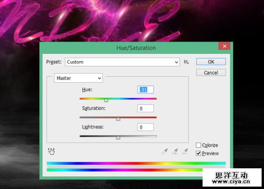This screenshot has height=189, width=264.
Task: Close the Hue/Saturation dialog
Action: pyautogui.click(x=225, y=46)
